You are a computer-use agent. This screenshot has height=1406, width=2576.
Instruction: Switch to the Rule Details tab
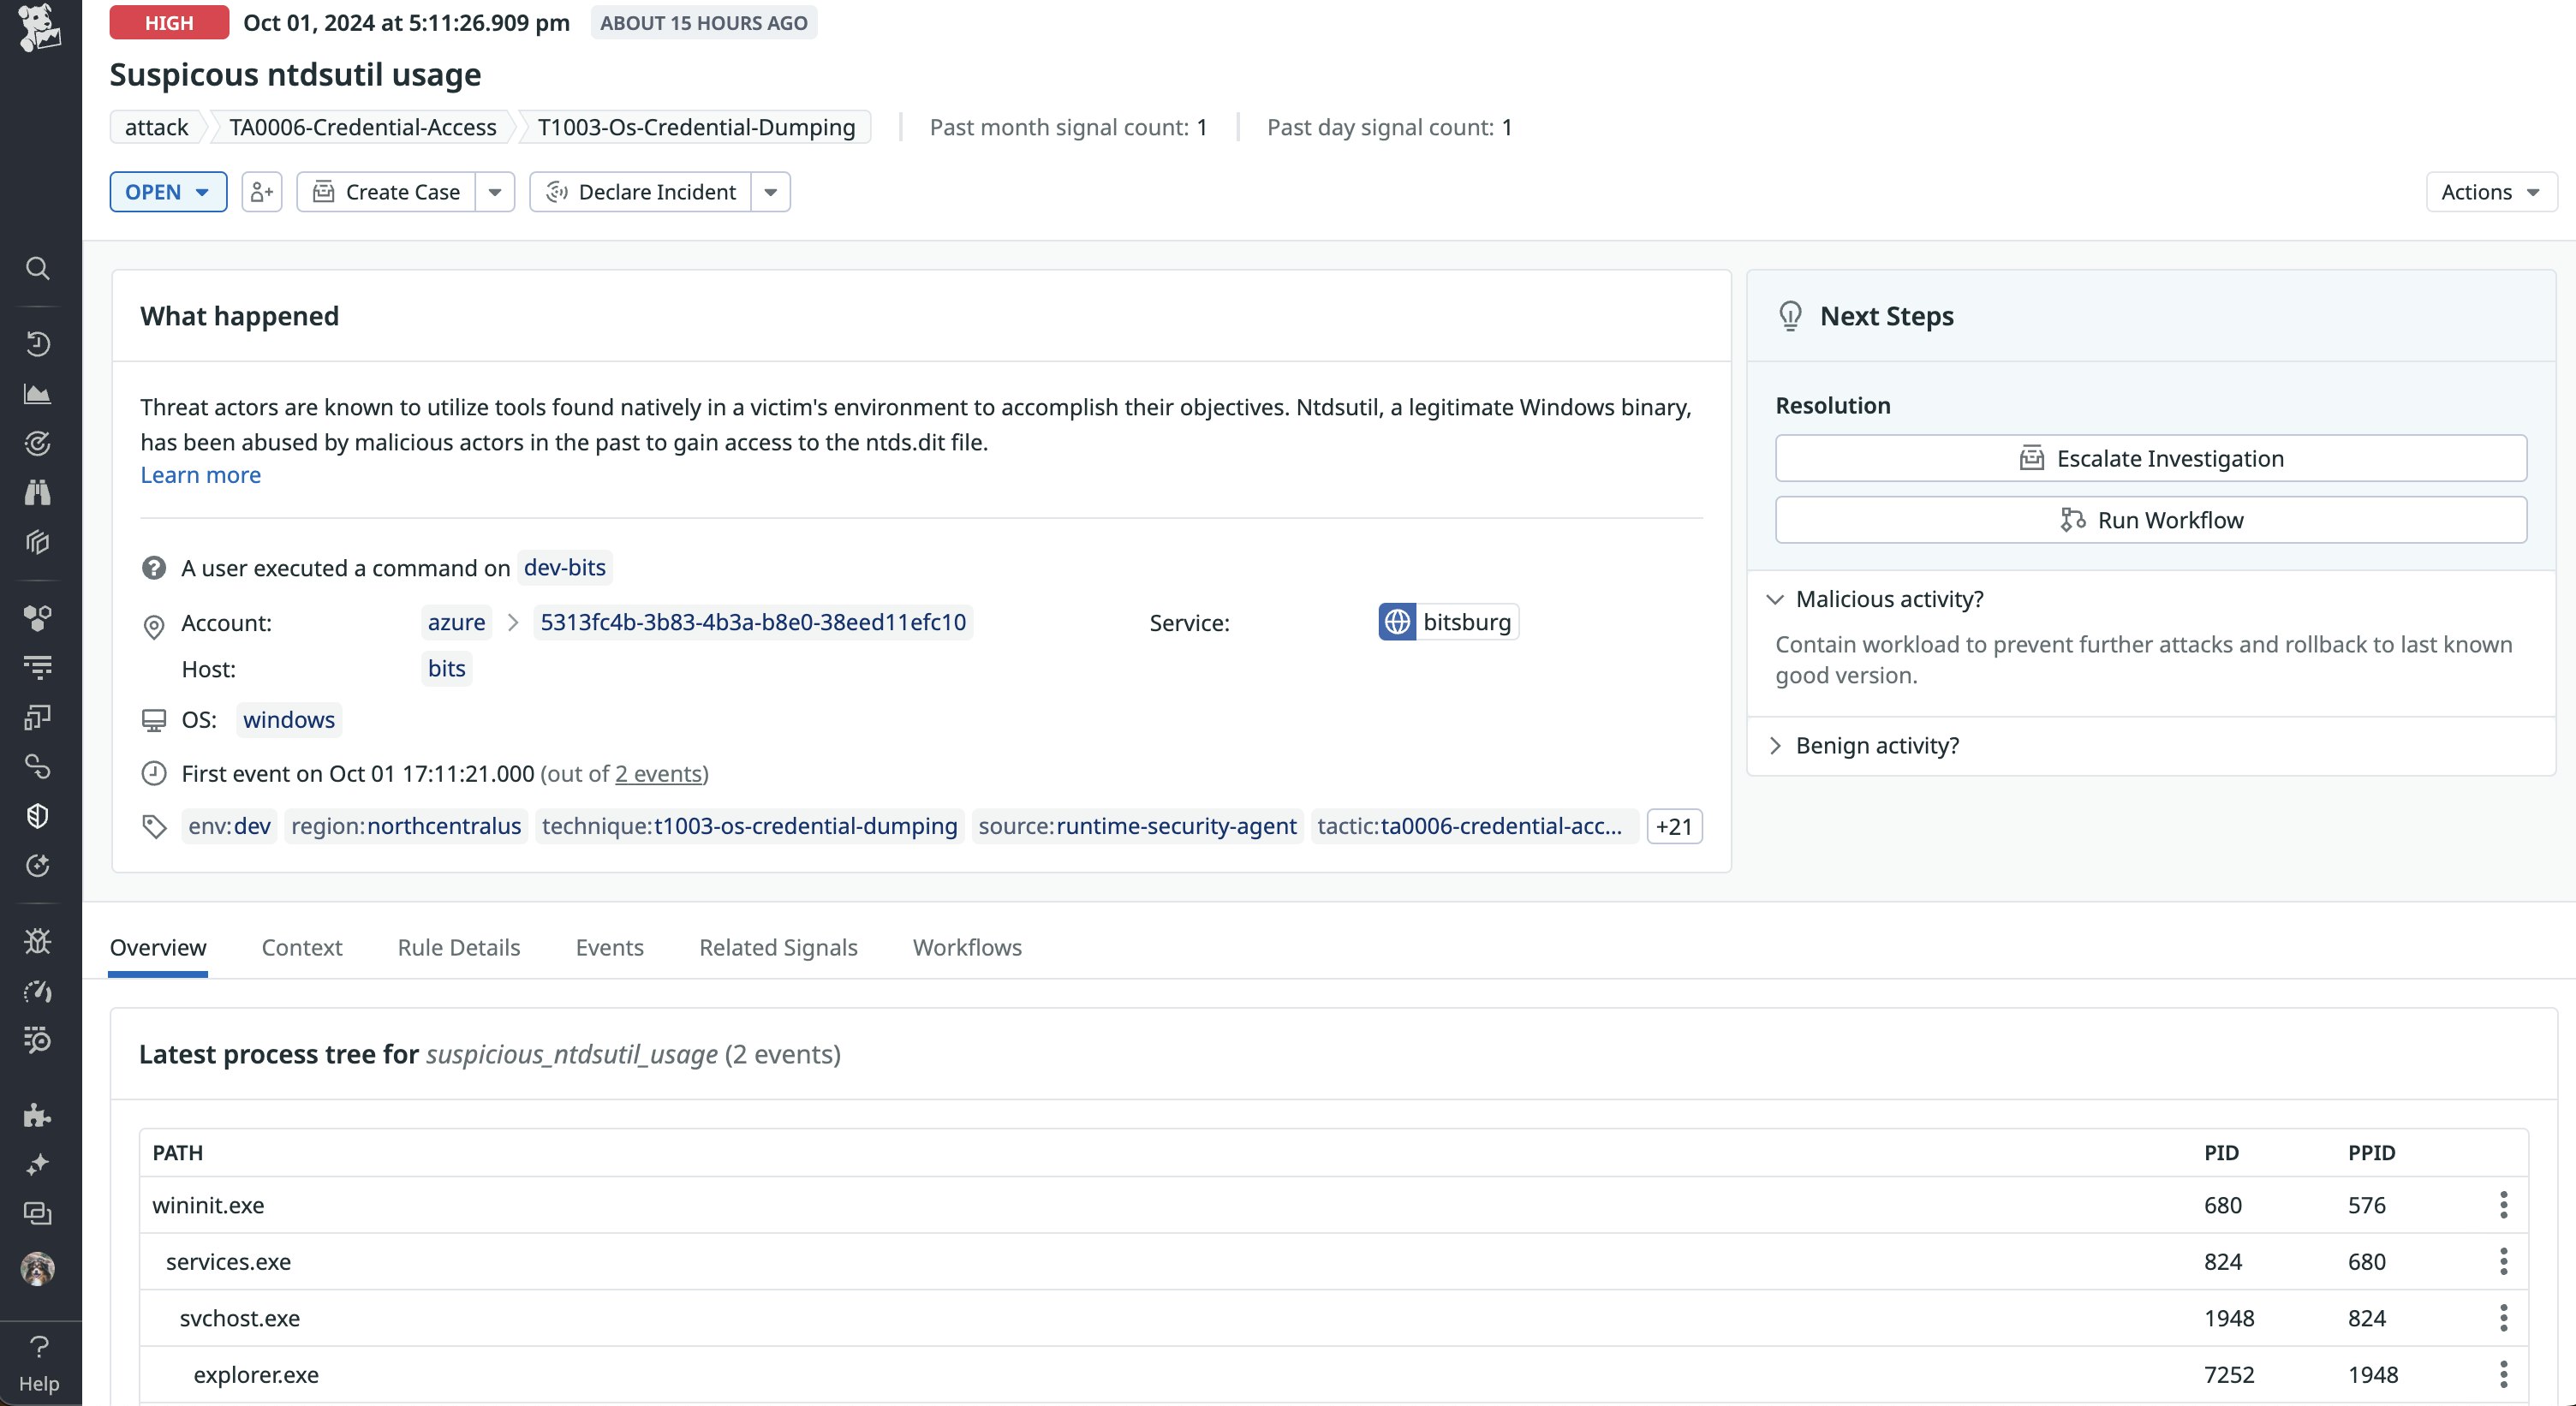tap(458, 947)
